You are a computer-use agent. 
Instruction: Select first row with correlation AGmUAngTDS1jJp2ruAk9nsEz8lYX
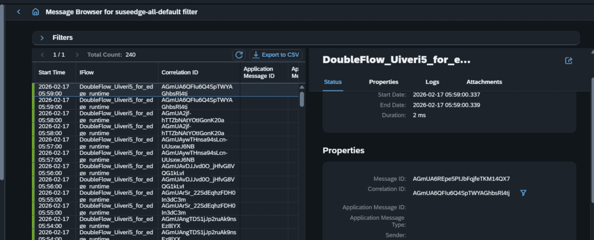(x=166, y=222)
